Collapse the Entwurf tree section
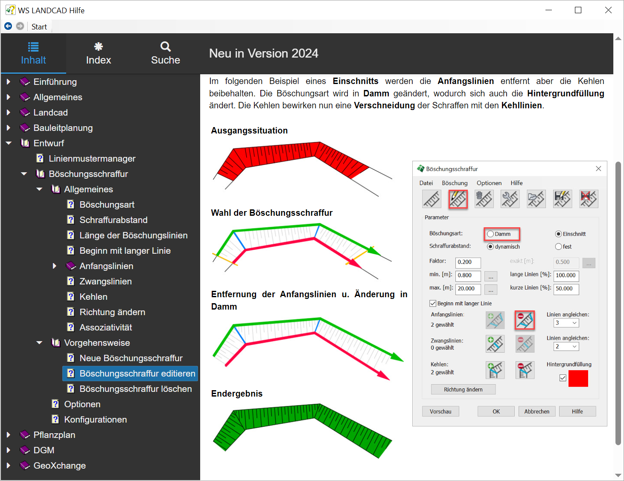This screenshot has height=481, width=624. point(9,143)
